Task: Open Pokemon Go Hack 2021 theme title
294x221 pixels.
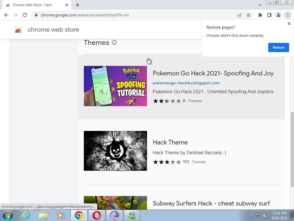Action: pyautogui.click(x=213, y=73)
